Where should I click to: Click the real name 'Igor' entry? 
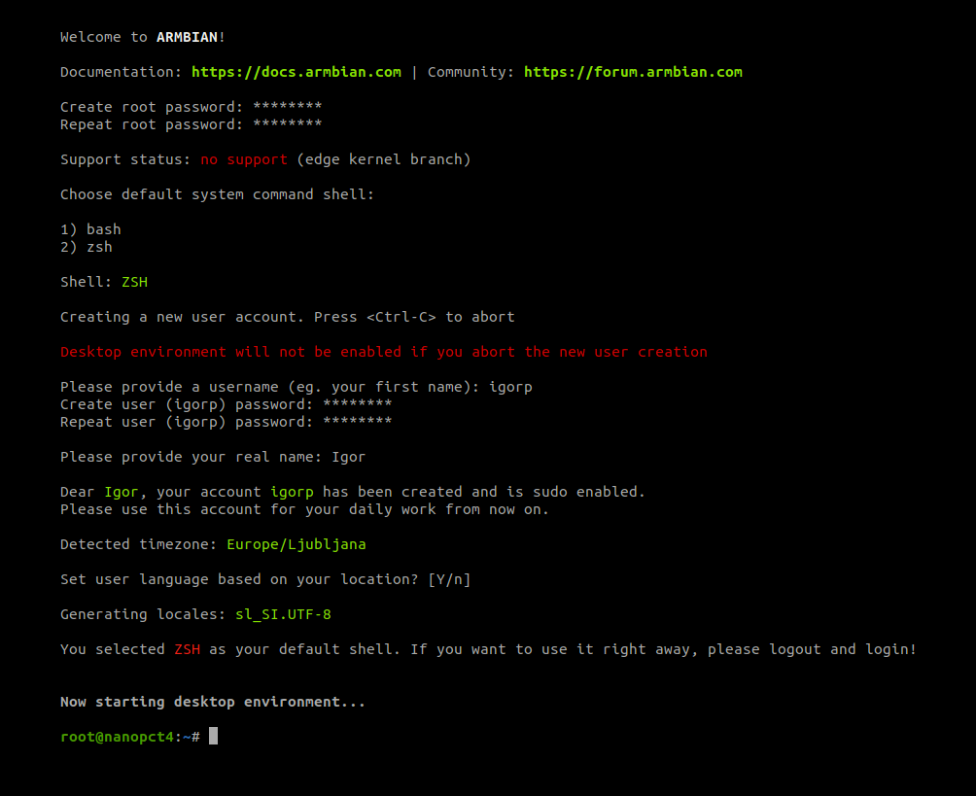[349, 458]
